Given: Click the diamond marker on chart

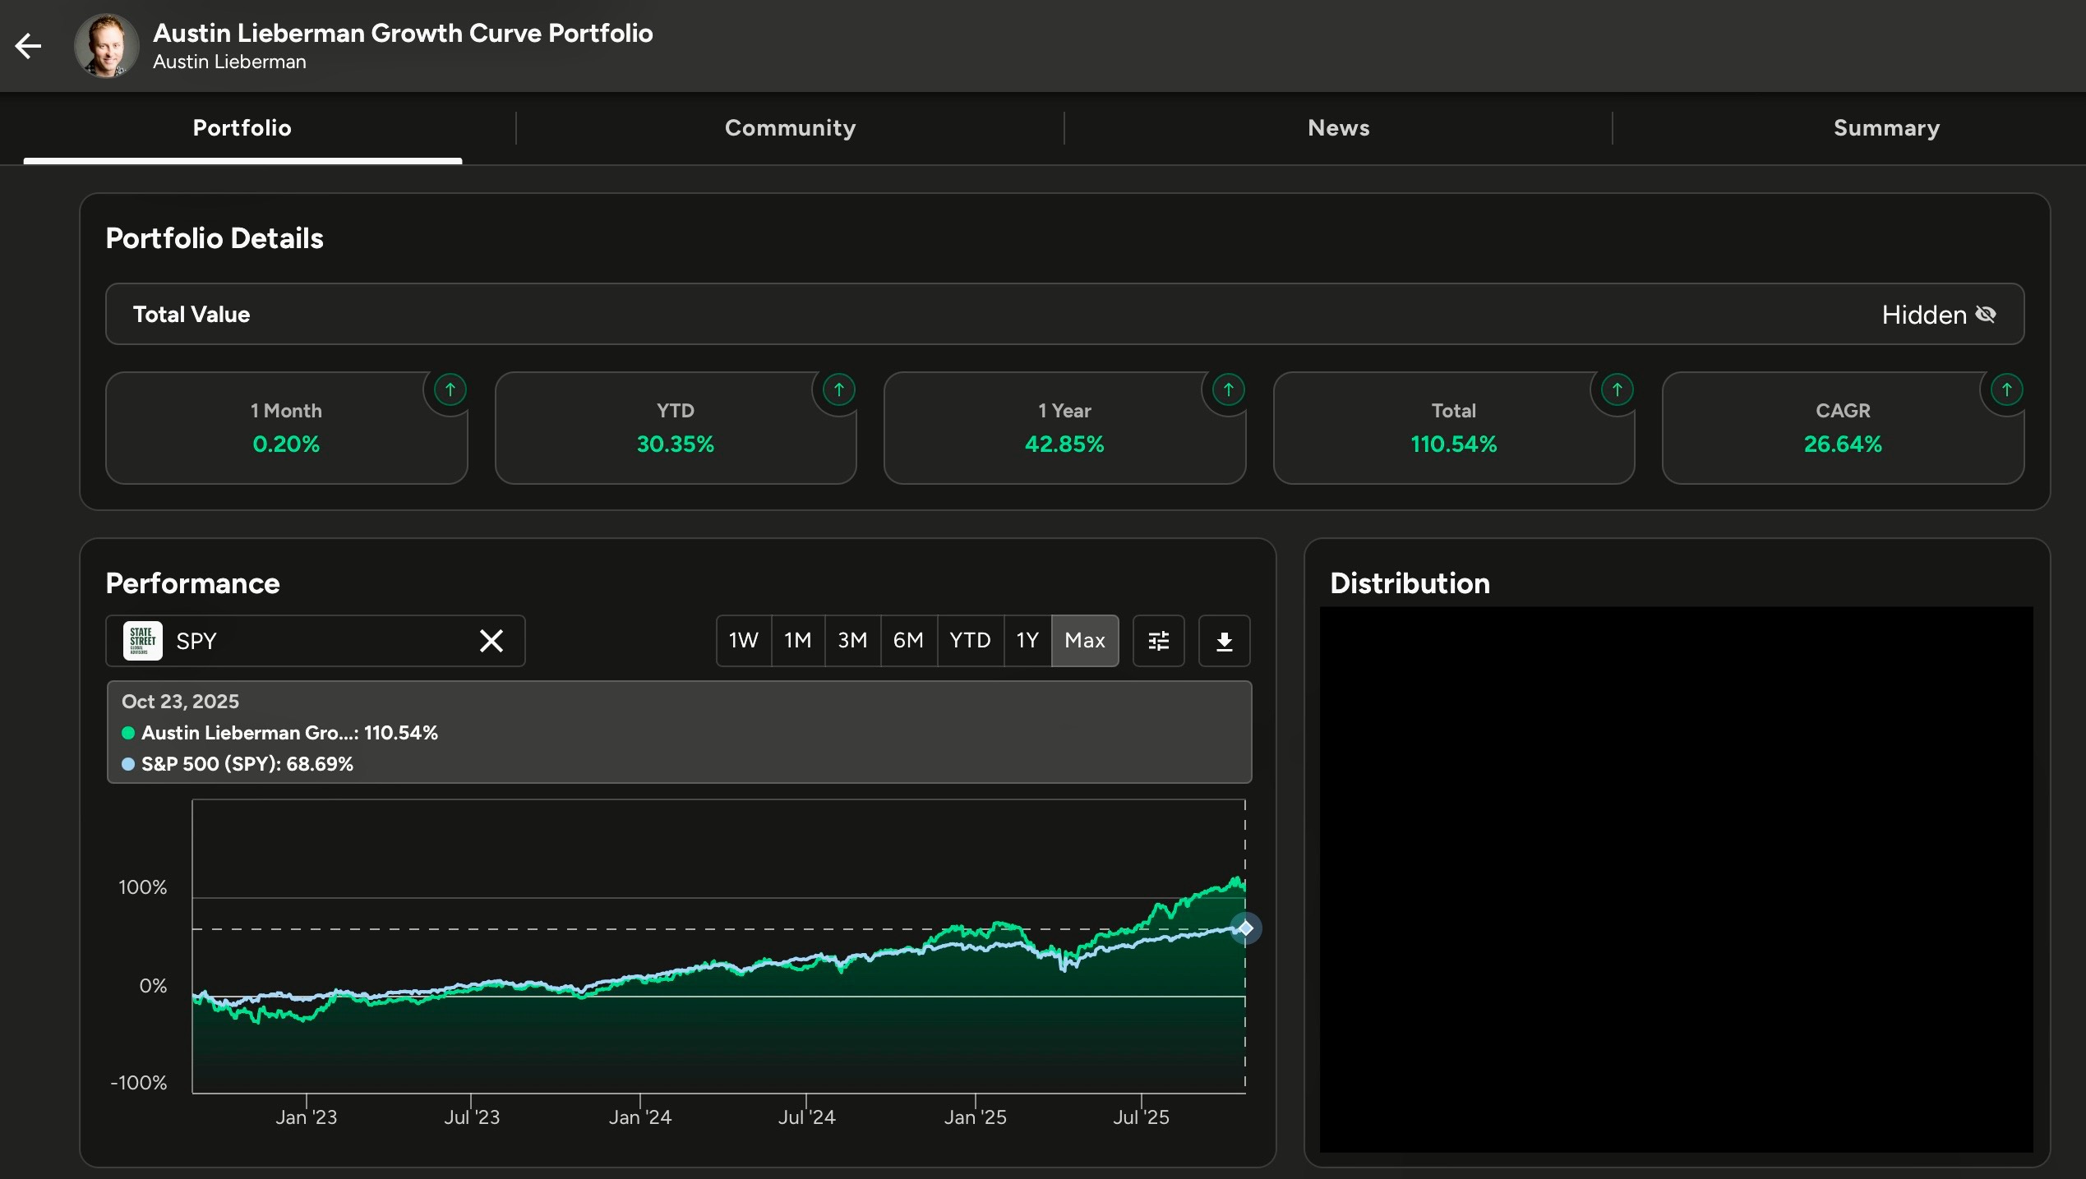Looking at the screenshot, I should (1245, 928).
